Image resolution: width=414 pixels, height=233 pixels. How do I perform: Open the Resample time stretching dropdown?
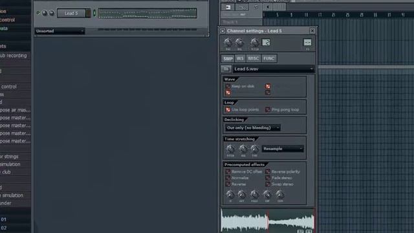click(283, 149)
